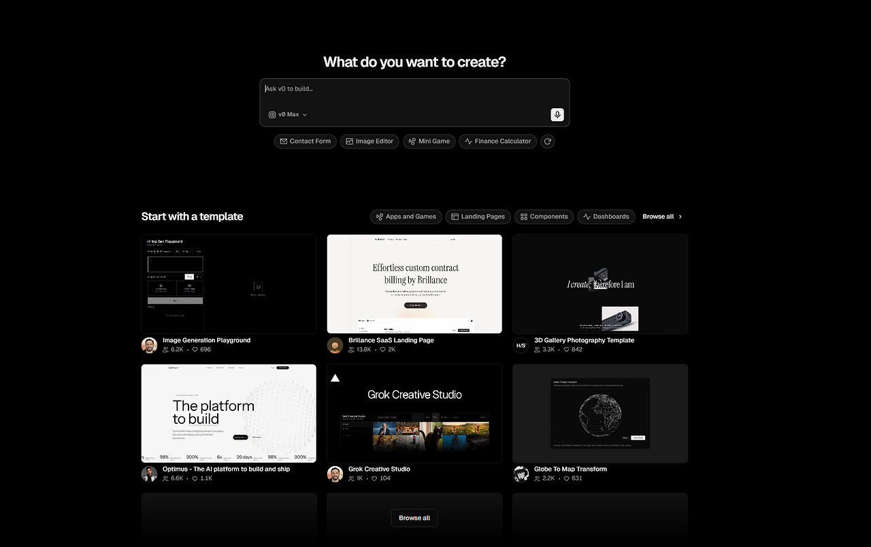Select the Mini Game suggestion chip
The width and height of the screenshot is (871, 547).
tap(429, 142)
